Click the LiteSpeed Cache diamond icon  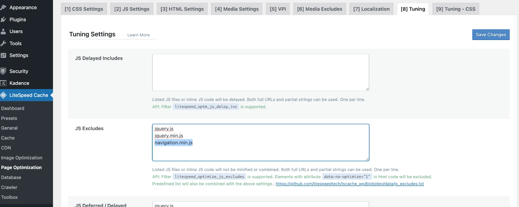3,95
